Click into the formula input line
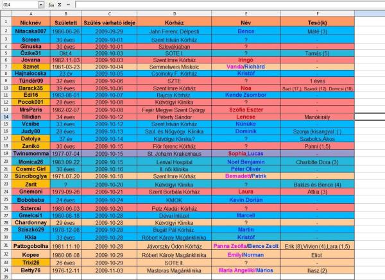Screen dimensions: 385x280 coord(225,4)
